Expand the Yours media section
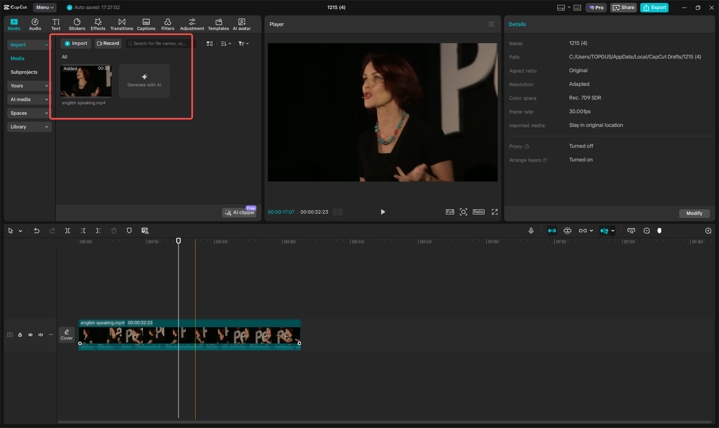The image size is (719, 428). coord(28,86)
